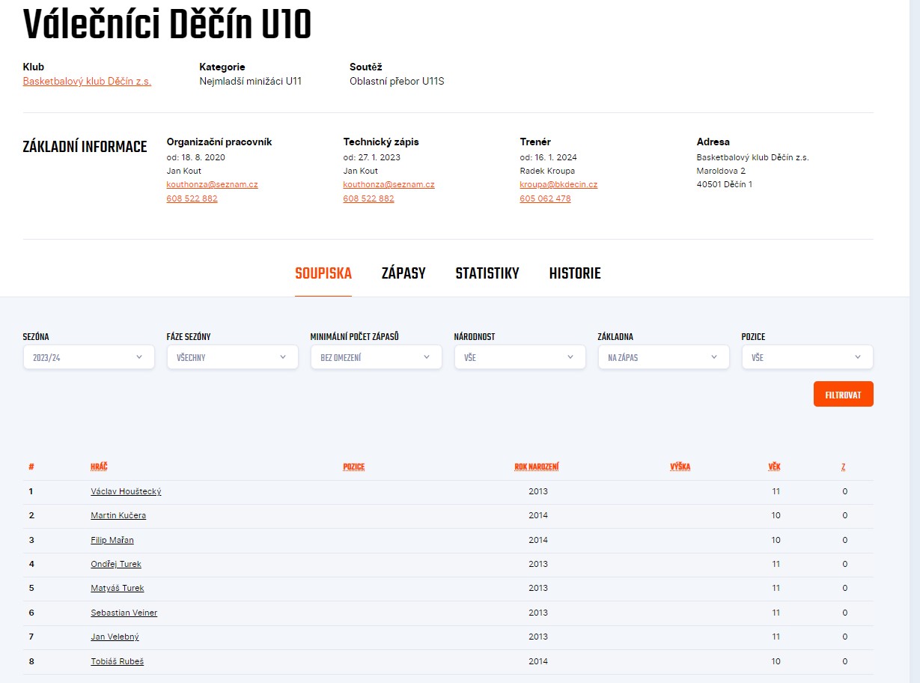This screenshot has width=920, height=683.
Task: Go to the Statistiky tab
Action: (x=487, y=273)
